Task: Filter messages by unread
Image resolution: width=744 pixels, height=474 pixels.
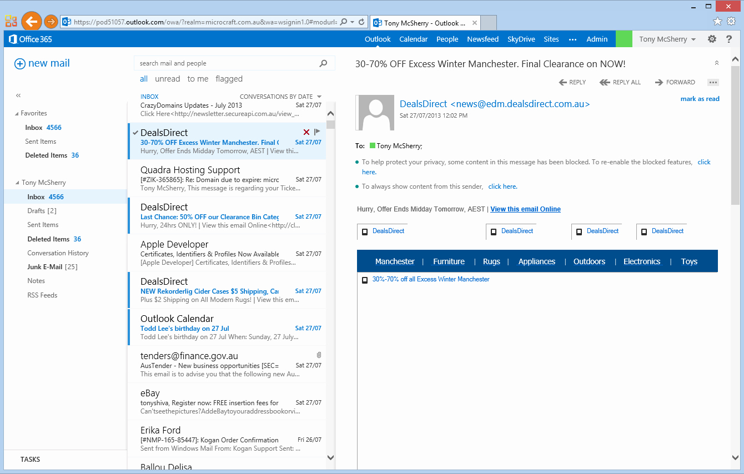Action: [x=168, y=79]
